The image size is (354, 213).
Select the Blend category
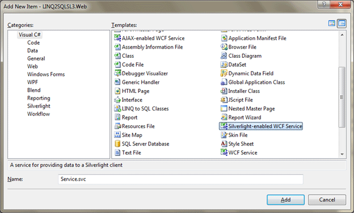[x=34, y=90]
